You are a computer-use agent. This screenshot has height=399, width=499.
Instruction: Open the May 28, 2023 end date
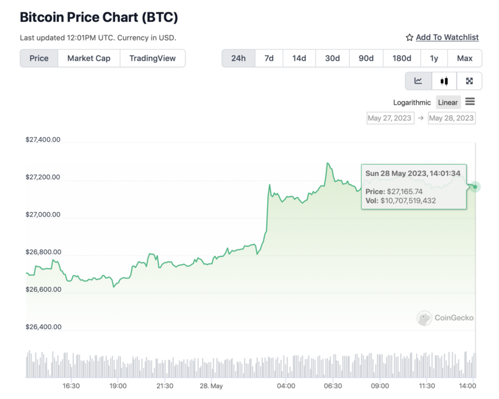451,118
